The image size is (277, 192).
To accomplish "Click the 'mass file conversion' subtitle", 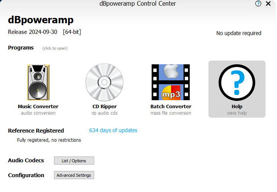I will tap(171, 113).
